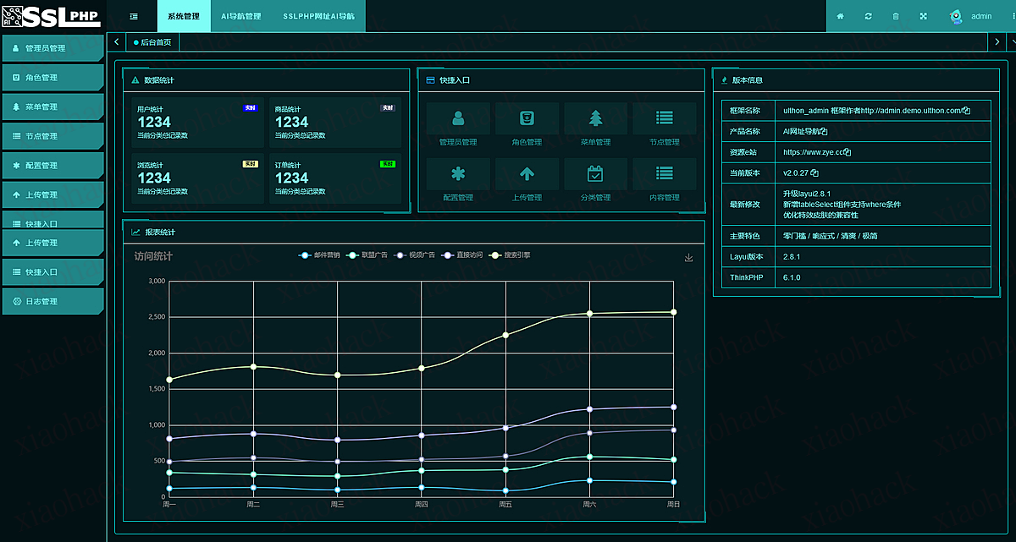Open 配置管理 asterisk shortcut icon
Image resolution: width=1016 pixels, height=542 pixels.
coord(458,174)
